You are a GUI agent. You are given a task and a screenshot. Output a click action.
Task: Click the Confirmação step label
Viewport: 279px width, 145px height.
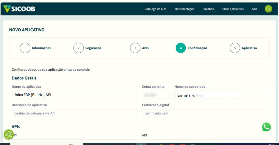coord(197,48)
